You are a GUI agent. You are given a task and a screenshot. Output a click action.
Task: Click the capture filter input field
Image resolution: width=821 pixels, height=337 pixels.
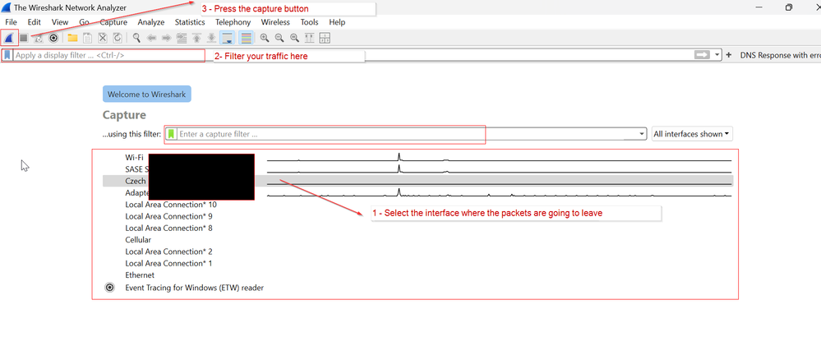(x=408, y=134)
